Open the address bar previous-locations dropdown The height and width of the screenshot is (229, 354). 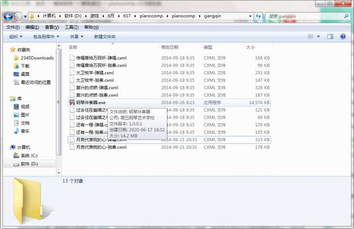[x=250, y=16]
